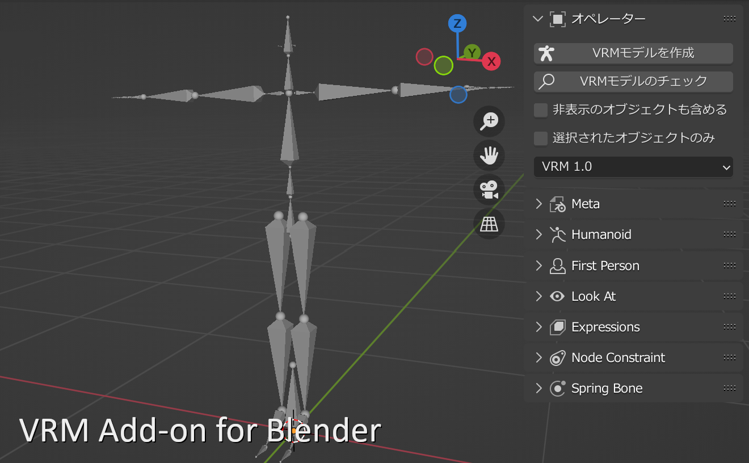Viewport: 749px width, 463px height.
Task: Expand the Spring Bone panel
Action: click(x=539, y=388)
